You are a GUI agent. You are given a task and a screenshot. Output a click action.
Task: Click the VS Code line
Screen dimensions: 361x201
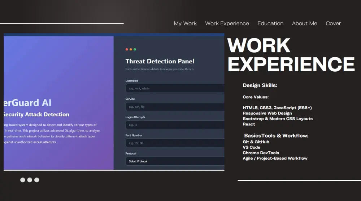click(x=251, y=147)
